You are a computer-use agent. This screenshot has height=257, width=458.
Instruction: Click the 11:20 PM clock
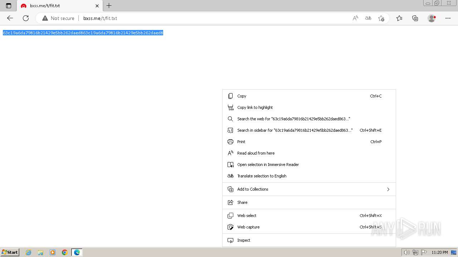click(x=440, y=252)
